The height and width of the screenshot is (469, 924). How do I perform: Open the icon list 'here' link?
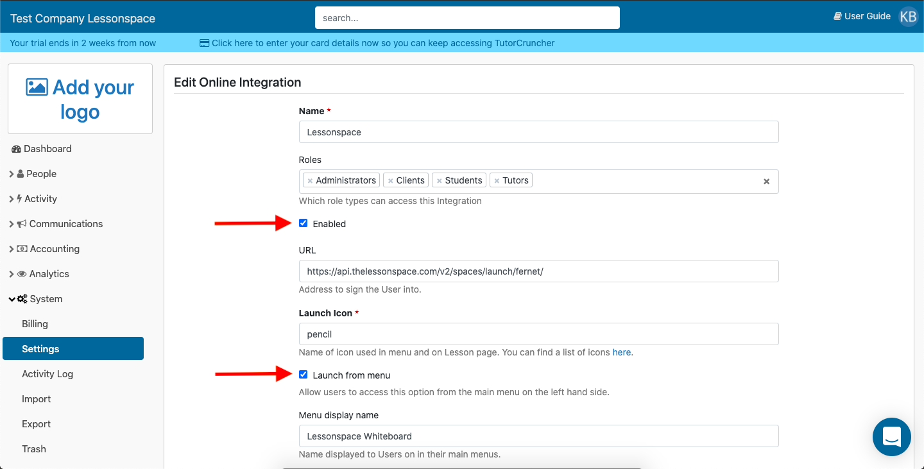pos(621,352)
